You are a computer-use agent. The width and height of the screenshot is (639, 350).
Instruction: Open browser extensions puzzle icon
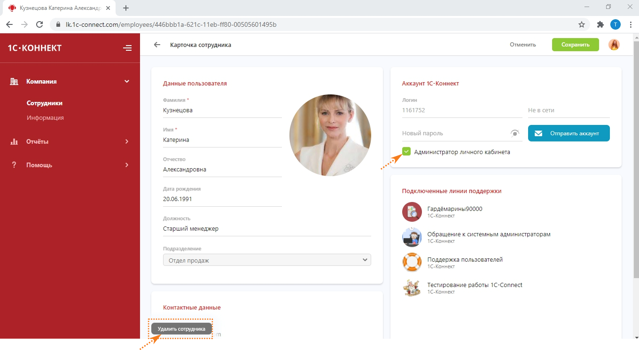600,24
